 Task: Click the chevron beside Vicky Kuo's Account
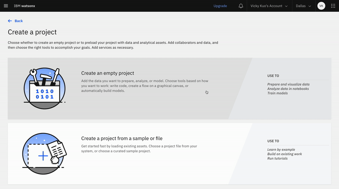[x=286, y=6]
